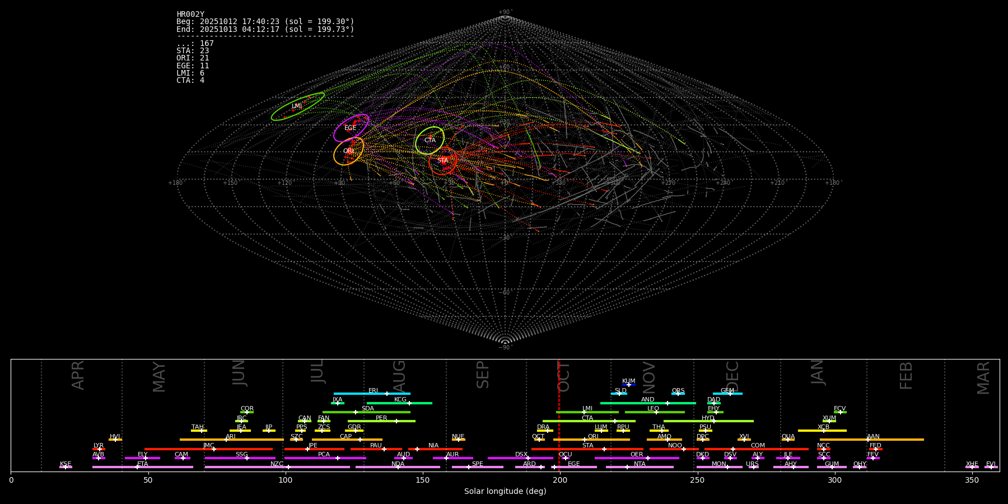
Task: Select the LEO shower bar in timeline
Action: point(655,412)
